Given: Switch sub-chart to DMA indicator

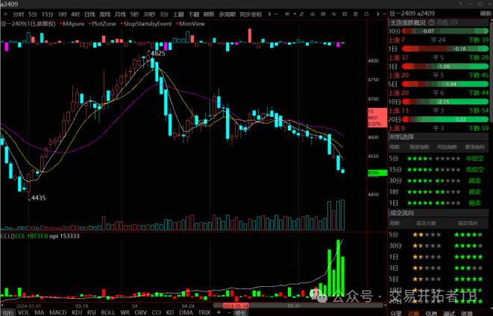Looking at the screenshot, I should point(186,312).
